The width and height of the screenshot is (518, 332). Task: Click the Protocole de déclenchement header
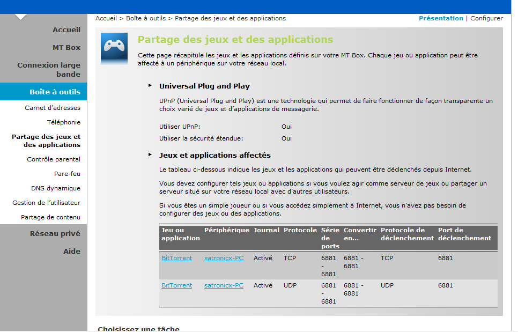[407, 234]
